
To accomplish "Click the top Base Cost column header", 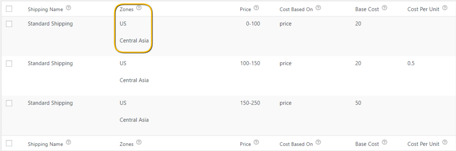I will [x=367, y=9].
